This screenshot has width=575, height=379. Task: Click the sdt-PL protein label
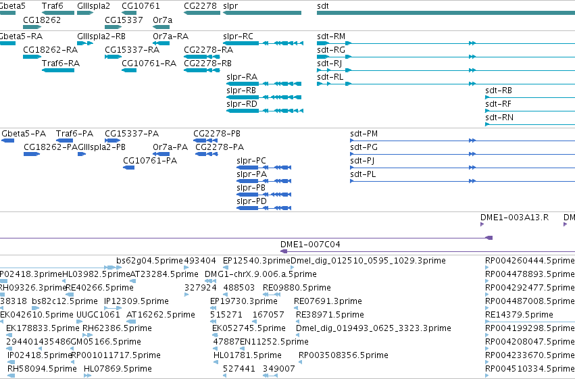coord(363,174)
